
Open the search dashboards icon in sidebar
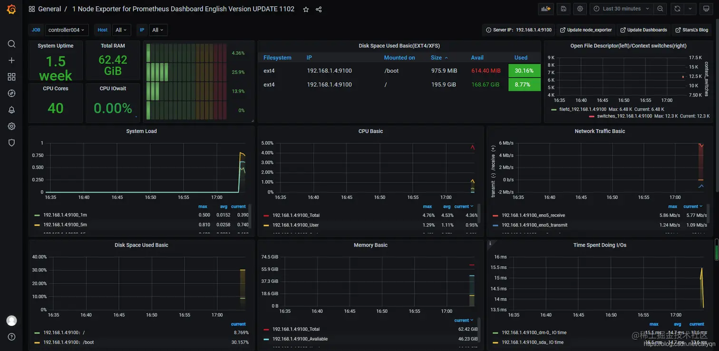(x=11, y=44)
